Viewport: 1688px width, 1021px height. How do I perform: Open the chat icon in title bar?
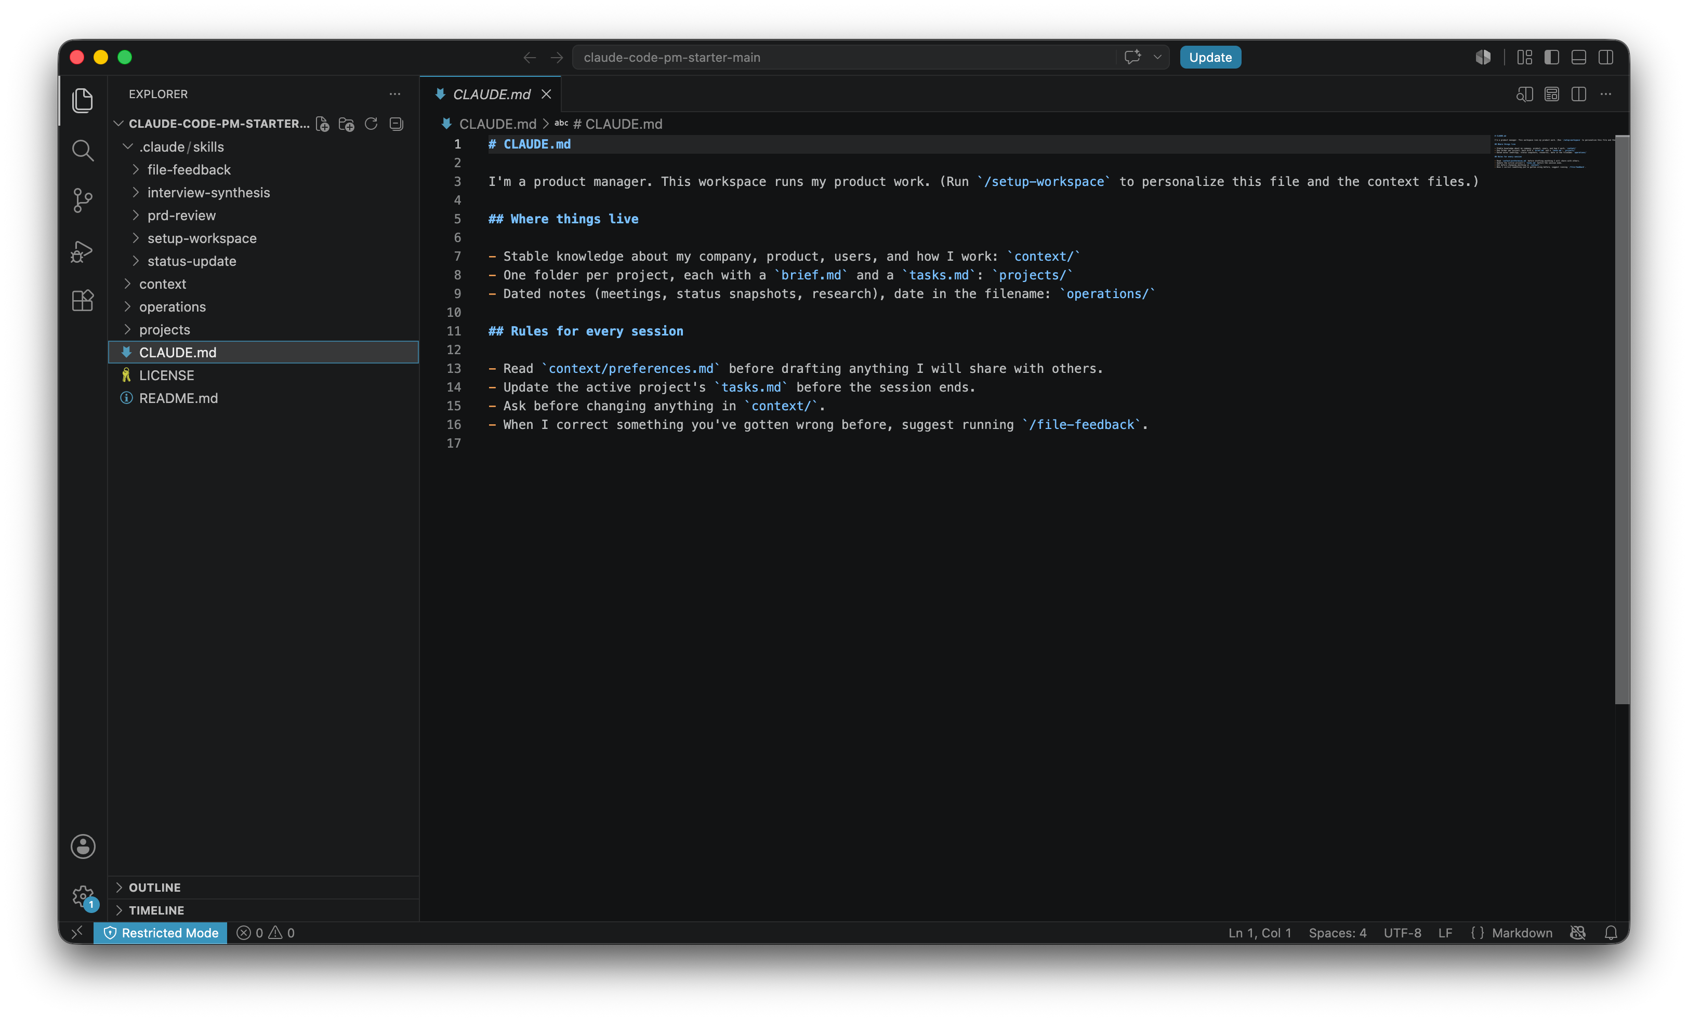coord(1132,57)
